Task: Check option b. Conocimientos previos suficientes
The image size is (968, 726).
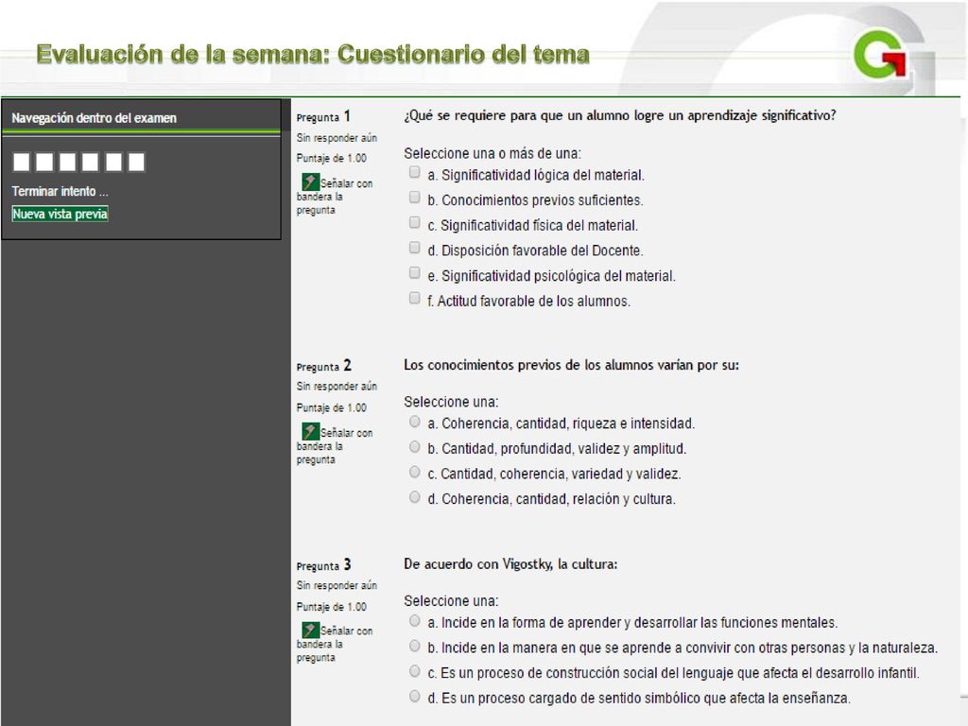Action: pos(415,198)
